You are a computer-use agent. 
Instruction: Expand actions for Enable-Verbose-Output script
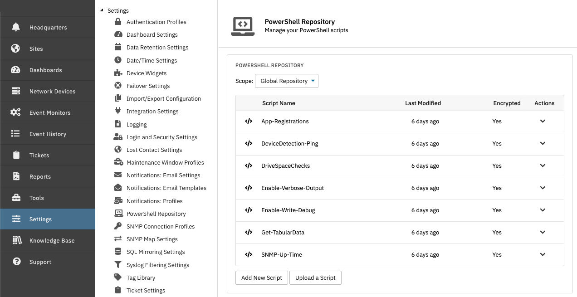point(543,188)
